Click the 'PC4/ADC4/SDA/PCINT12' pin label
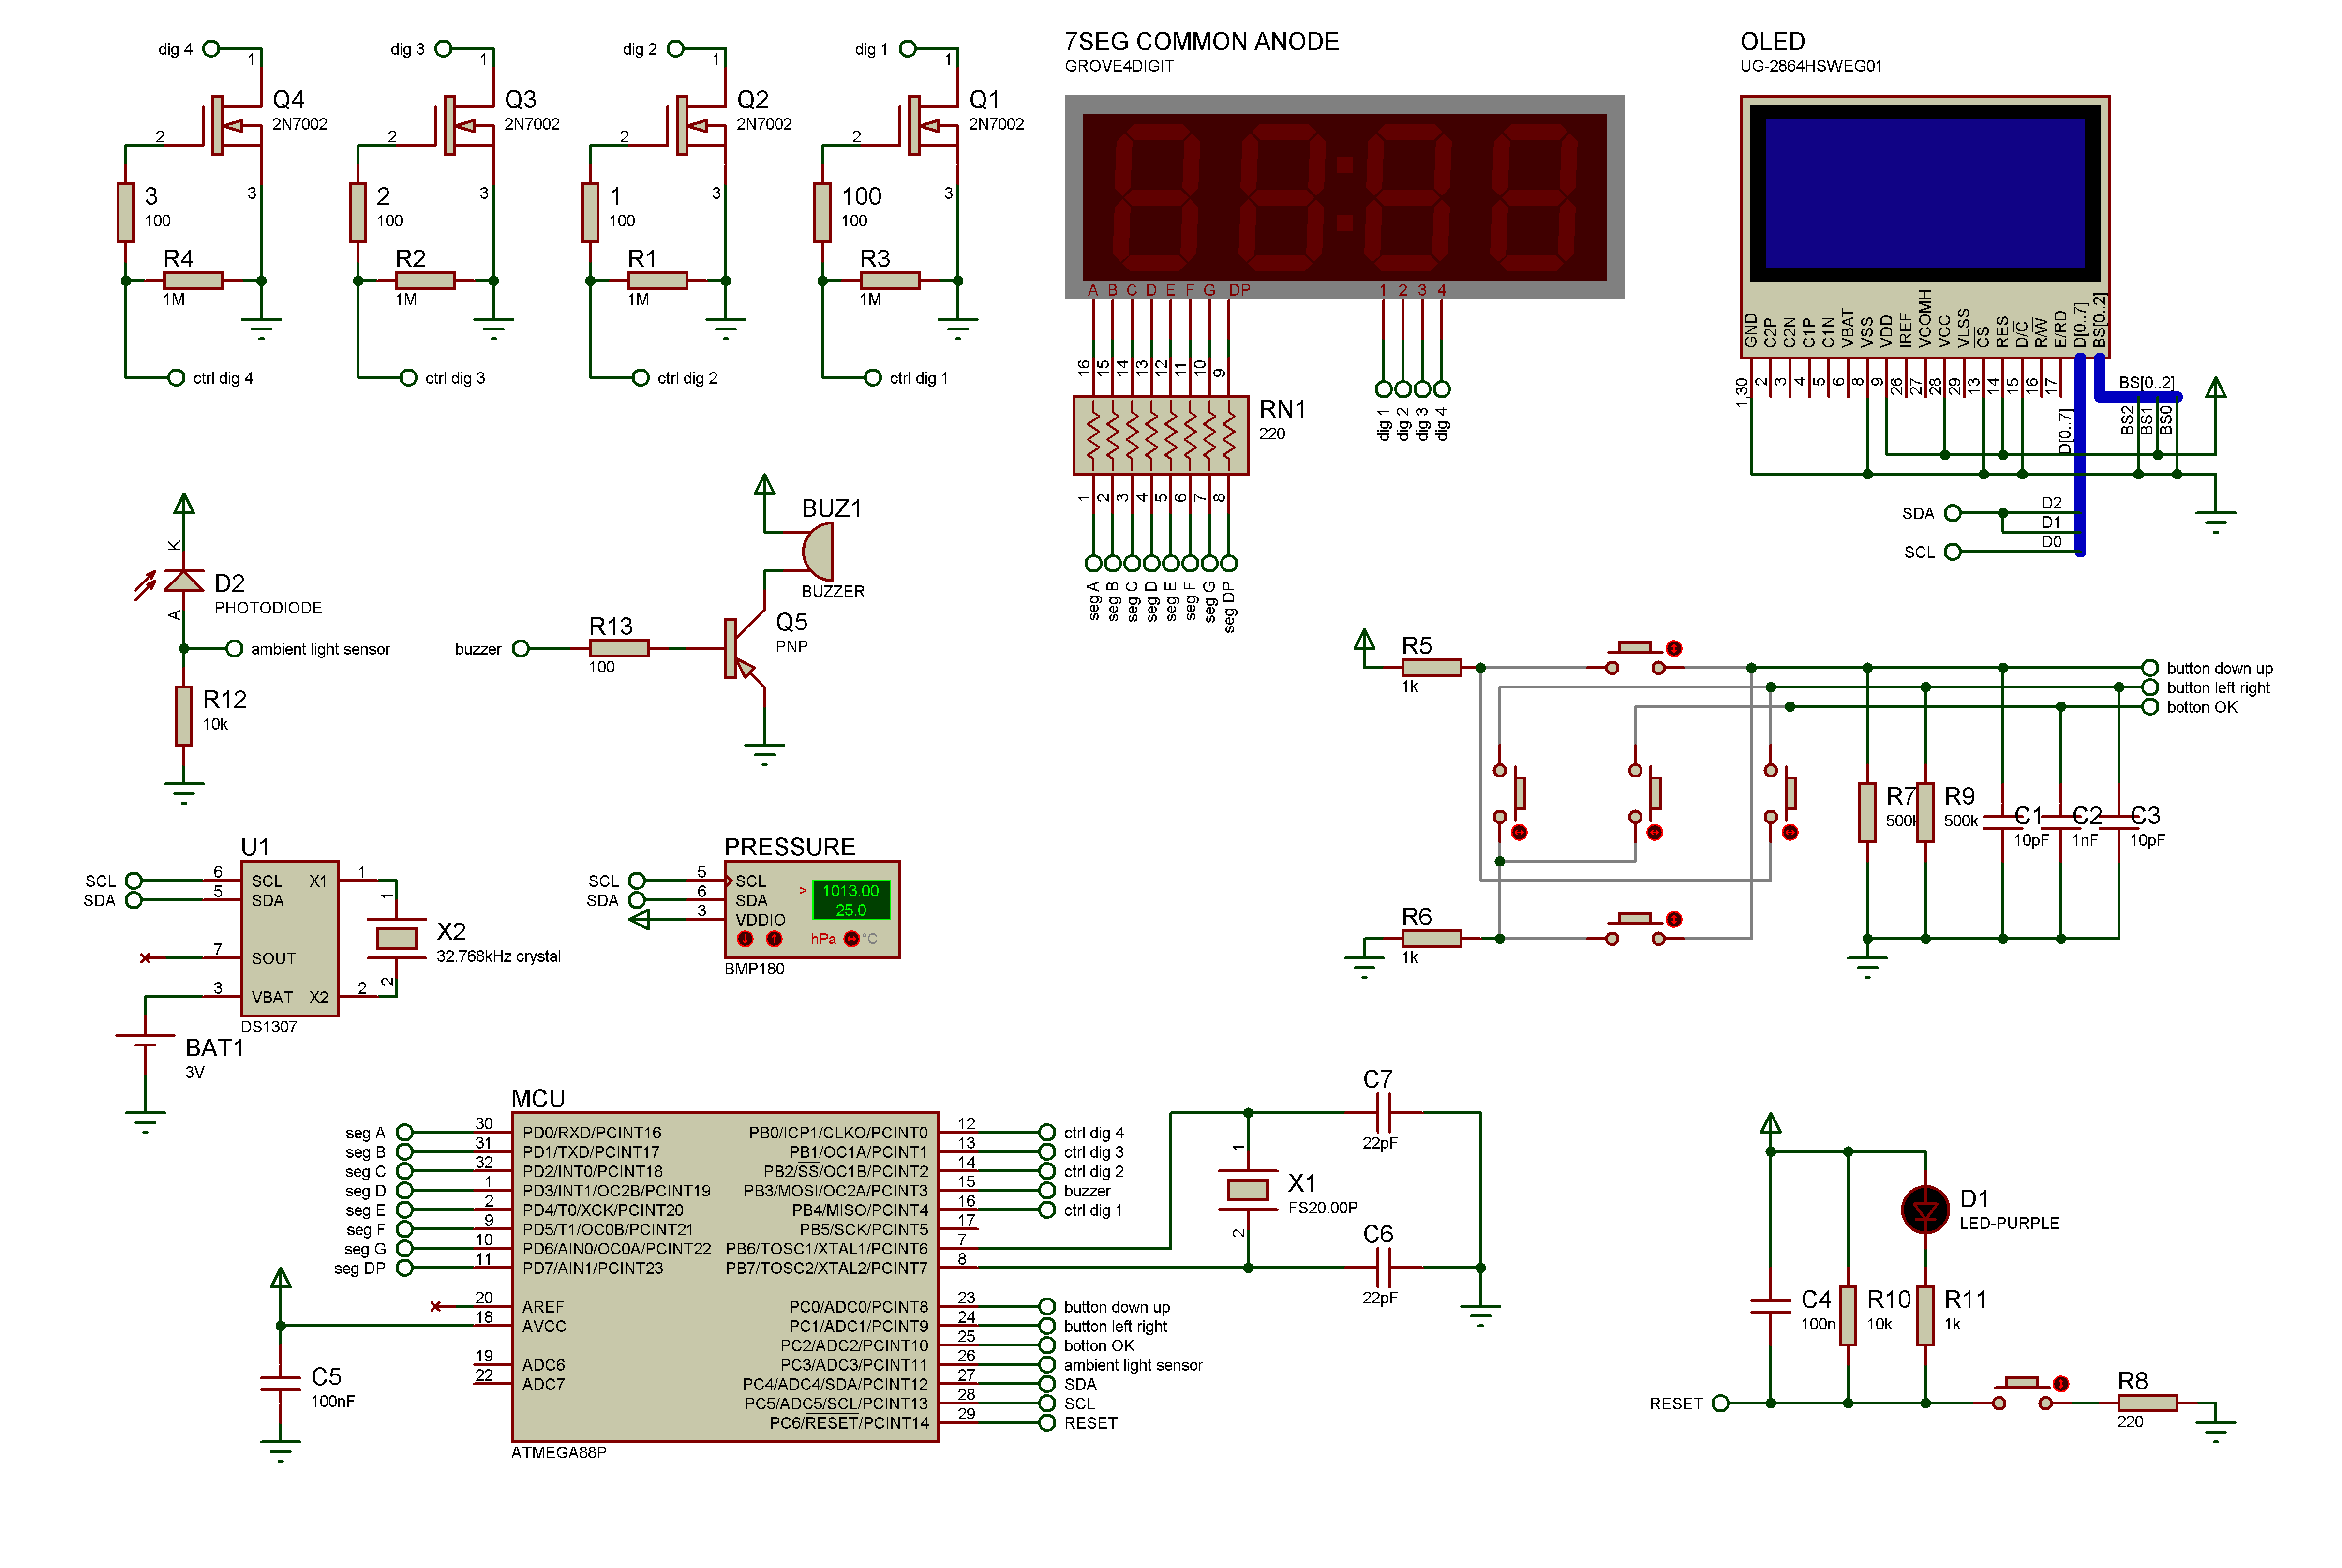2342x1568 pixels. pos(835,1384)
